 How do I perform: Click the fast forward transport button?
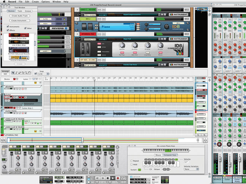click(x=102, y=178)
